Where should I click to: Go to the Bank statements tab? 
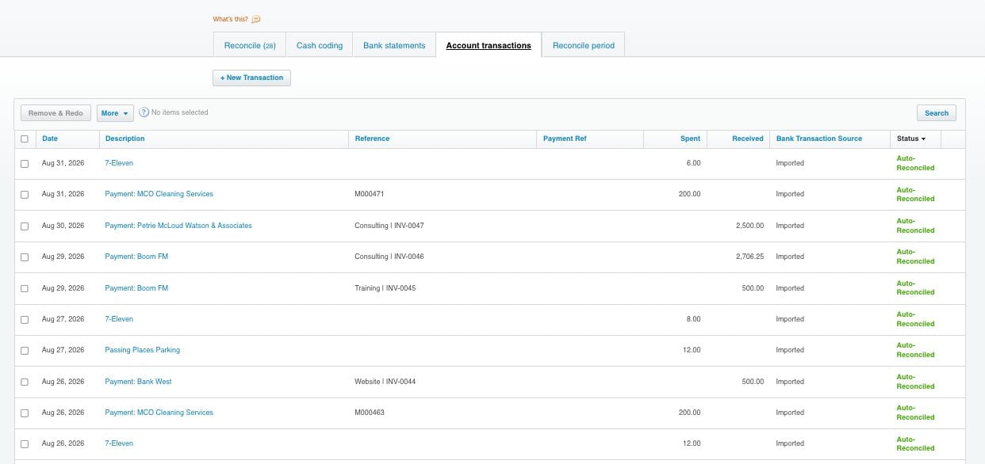(x=394, y=46)
